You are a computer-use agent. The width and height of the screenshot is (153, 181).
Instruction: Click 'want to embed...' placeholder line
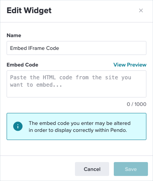[36, 85]
